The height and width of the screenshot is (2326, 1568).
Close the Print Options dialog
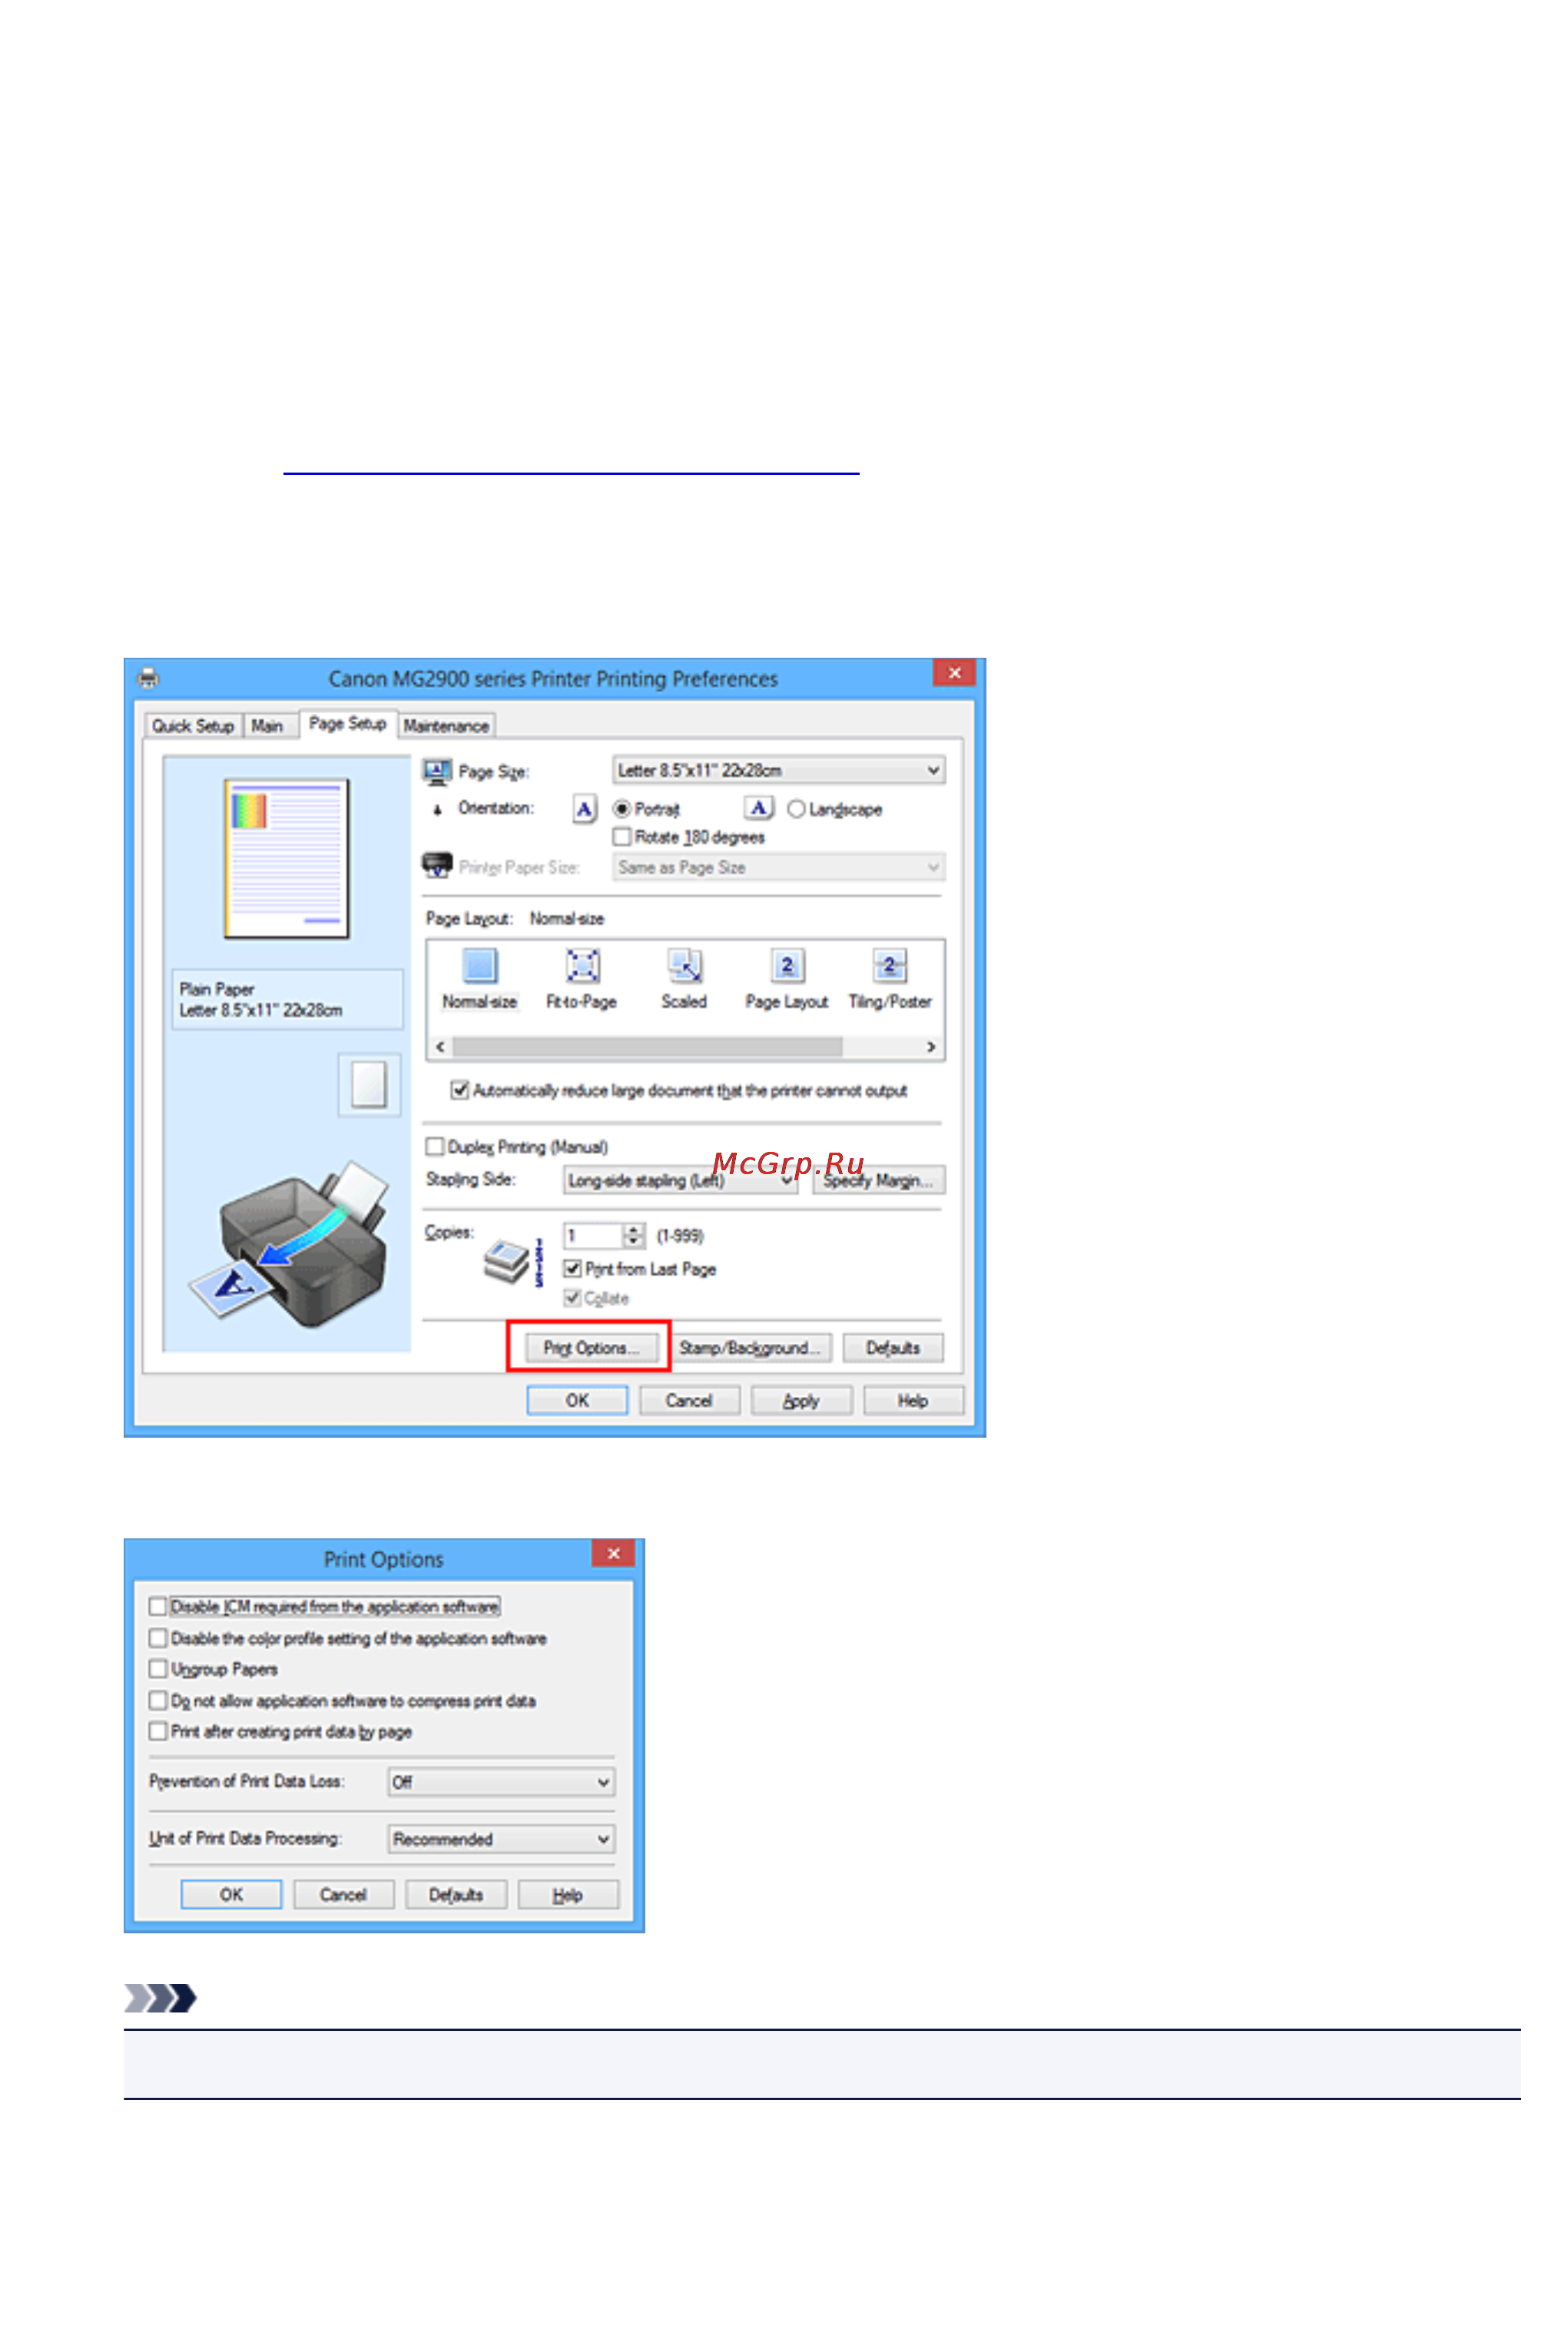tap(613, 1553)
